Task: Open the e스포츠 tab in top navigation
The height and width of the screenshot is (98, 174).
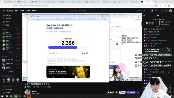Action: (22, 11)
